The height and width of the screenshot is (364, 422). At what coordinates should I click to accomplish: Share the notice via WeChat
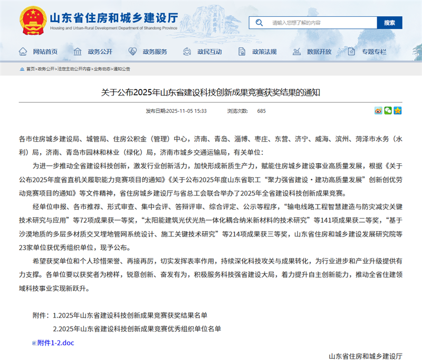388,111
